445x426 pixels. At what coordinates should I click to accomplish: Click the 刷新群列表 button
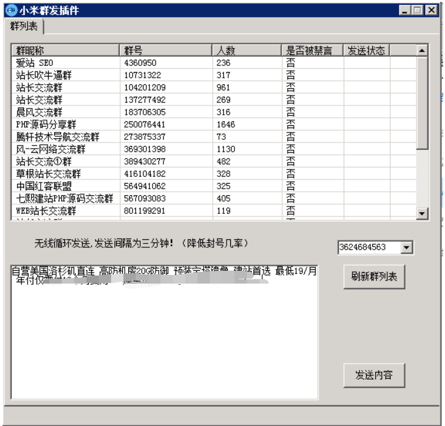coord(374,277)
